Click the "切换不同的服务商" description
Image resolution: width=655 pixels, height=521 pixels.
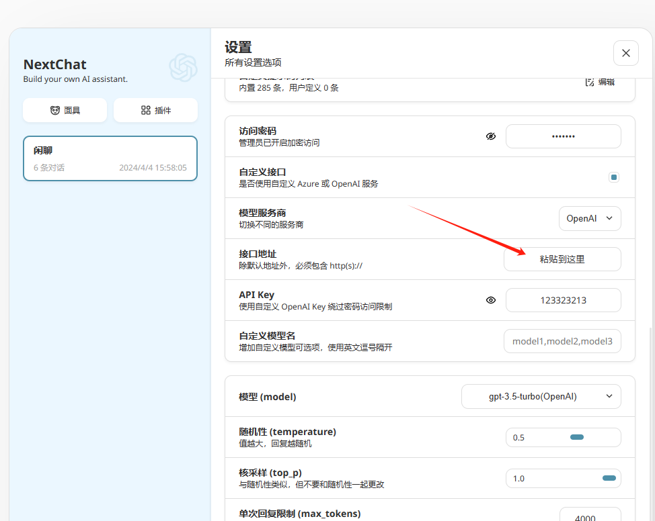[x=271, y=225]
